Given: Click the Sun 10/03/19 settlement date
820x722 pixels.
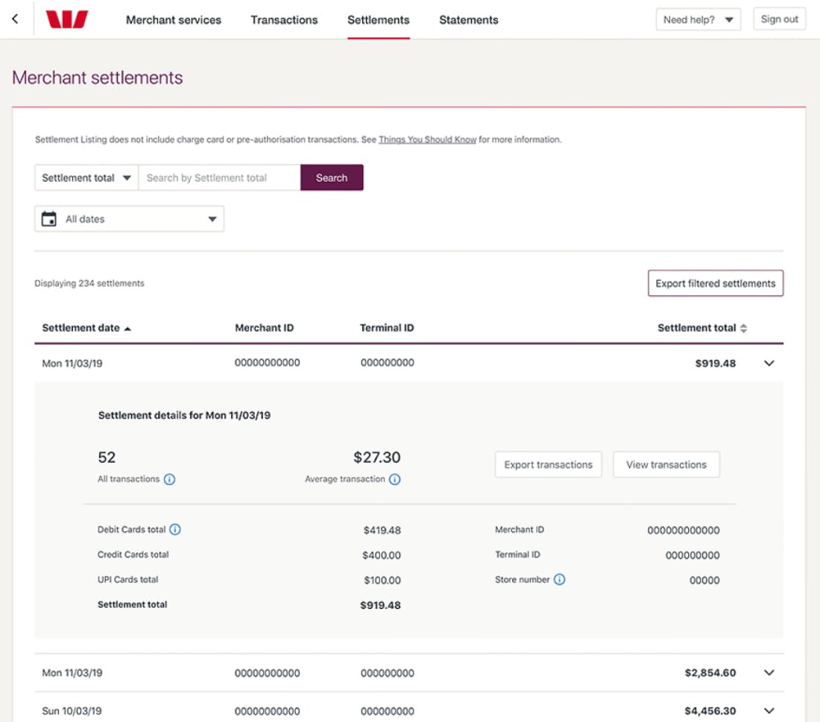Looking at the screenshot, I should [72, 711].
